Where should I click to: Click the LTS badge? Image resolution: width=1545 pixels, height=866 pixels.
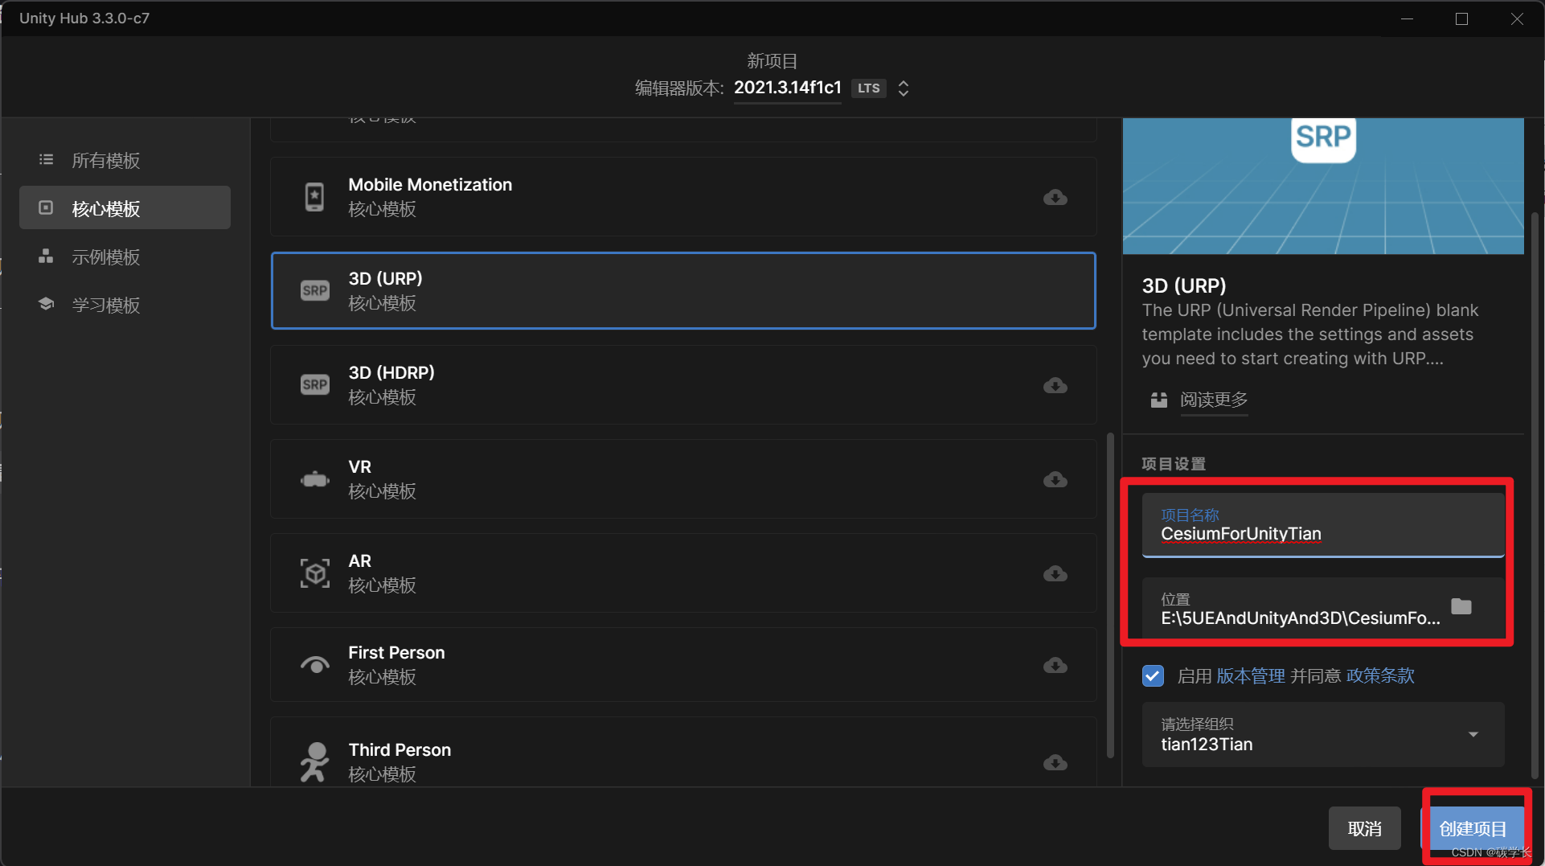click(x=868, y=88)
